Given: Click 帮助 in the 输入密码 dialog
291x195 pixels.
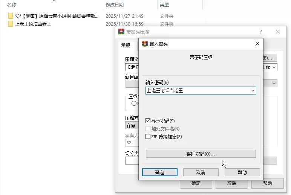Looking at the screenshot, I should (242, 172).
